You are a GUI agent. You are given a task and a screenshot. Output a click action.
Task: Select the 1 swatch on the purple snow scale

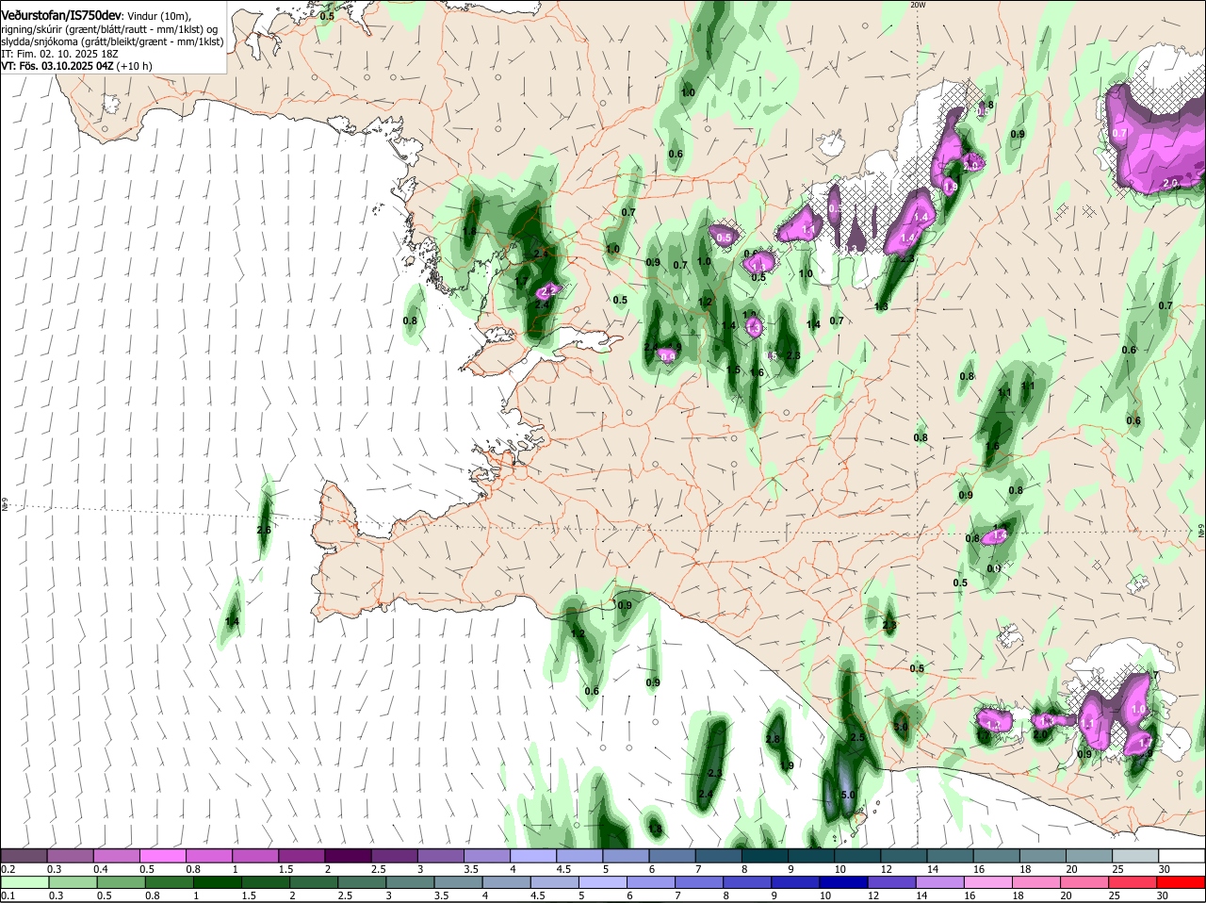point(254,855)
